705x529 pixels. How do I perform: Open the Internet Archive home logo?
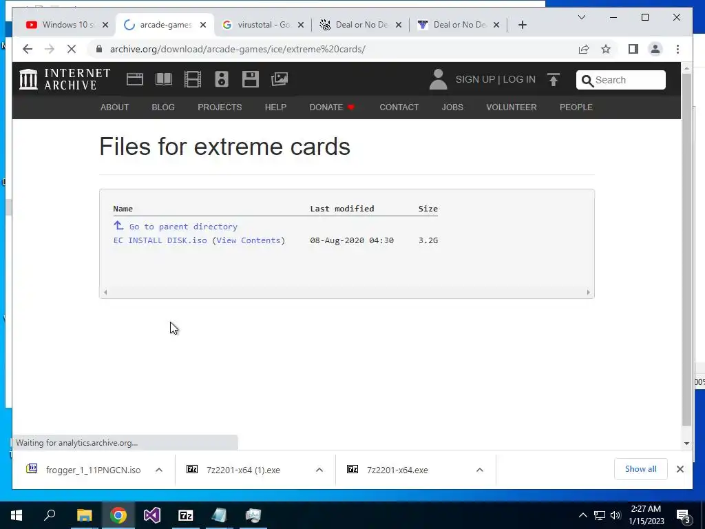65,79
